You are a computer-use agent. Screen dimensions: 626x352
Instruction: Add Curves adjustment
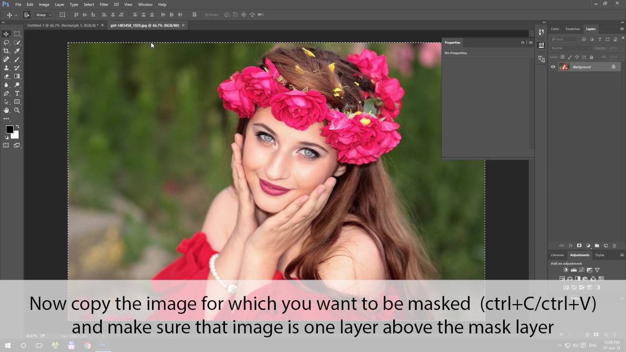pyautogui.click(x=581, y=270)
